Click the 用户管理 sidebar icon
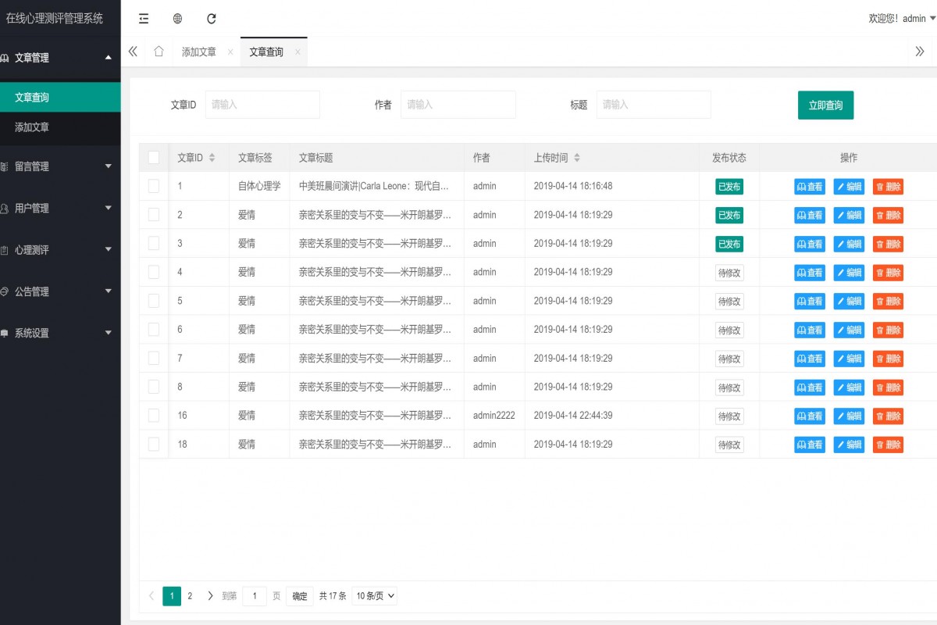The width and height of the screenshot is (937, 625). point(8,208)
